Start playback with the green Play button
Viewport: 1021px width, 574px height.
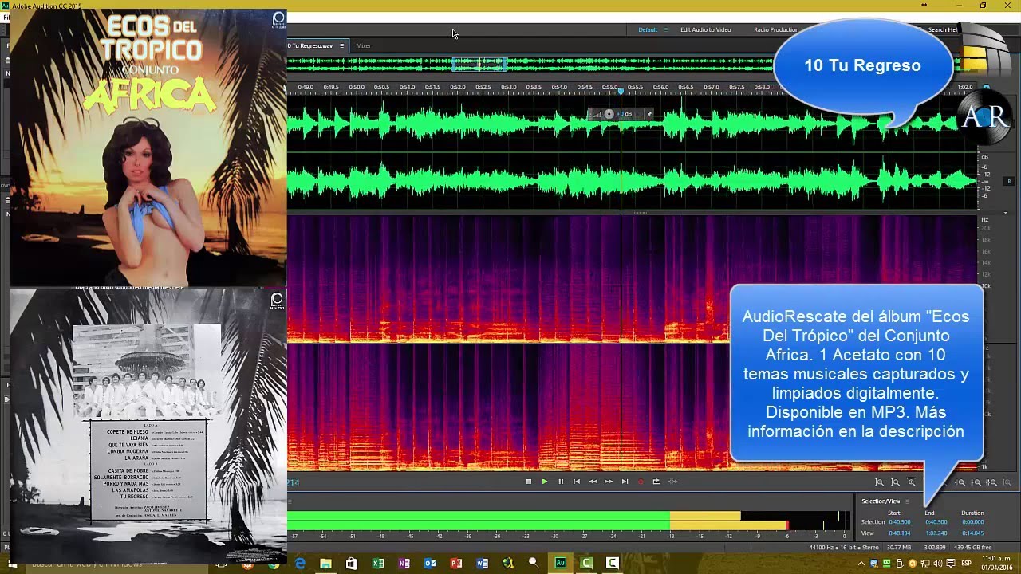(x=545, y=482)
